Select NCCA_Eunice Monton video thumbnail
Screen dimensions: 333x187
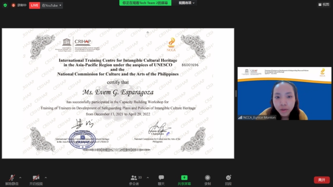click(284, 93)
